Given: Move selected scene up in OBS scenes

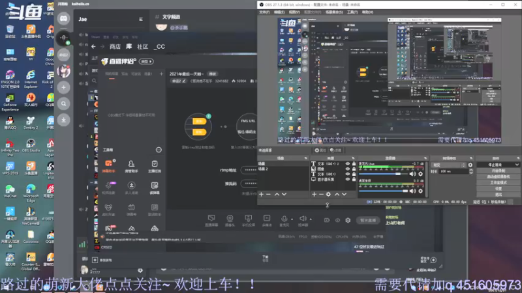Looking at the screenshot, I should [x=277, y=194].
